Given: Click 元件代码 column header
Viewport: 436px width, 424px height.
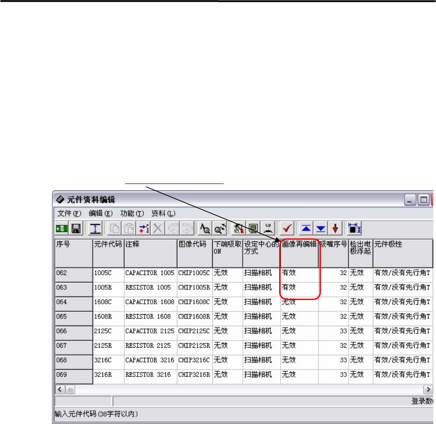Looking at the screenshot, I should [x=108, y=253].
